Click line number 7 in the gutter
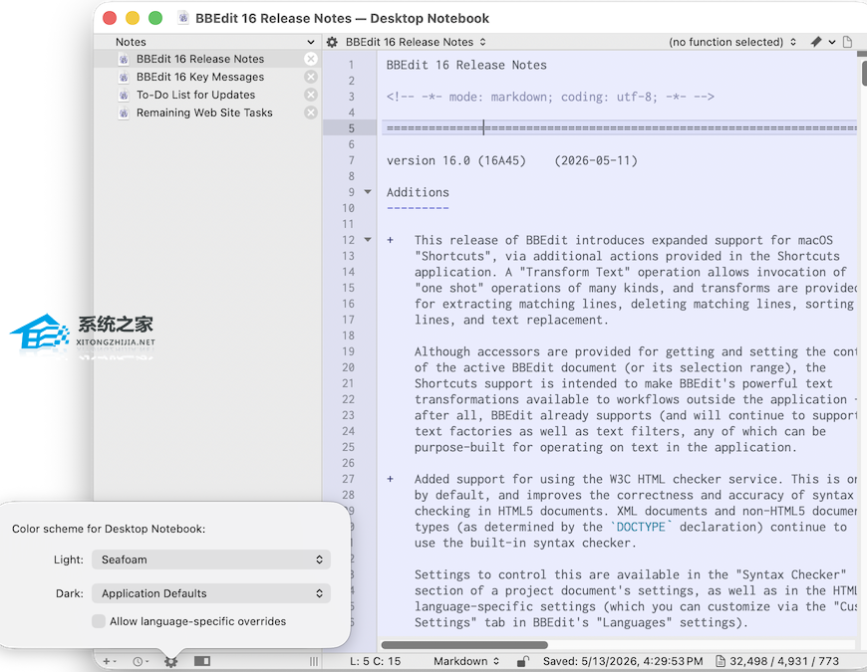Image resolution: width=867 pixels, height=672 pixels. (351, 160)
